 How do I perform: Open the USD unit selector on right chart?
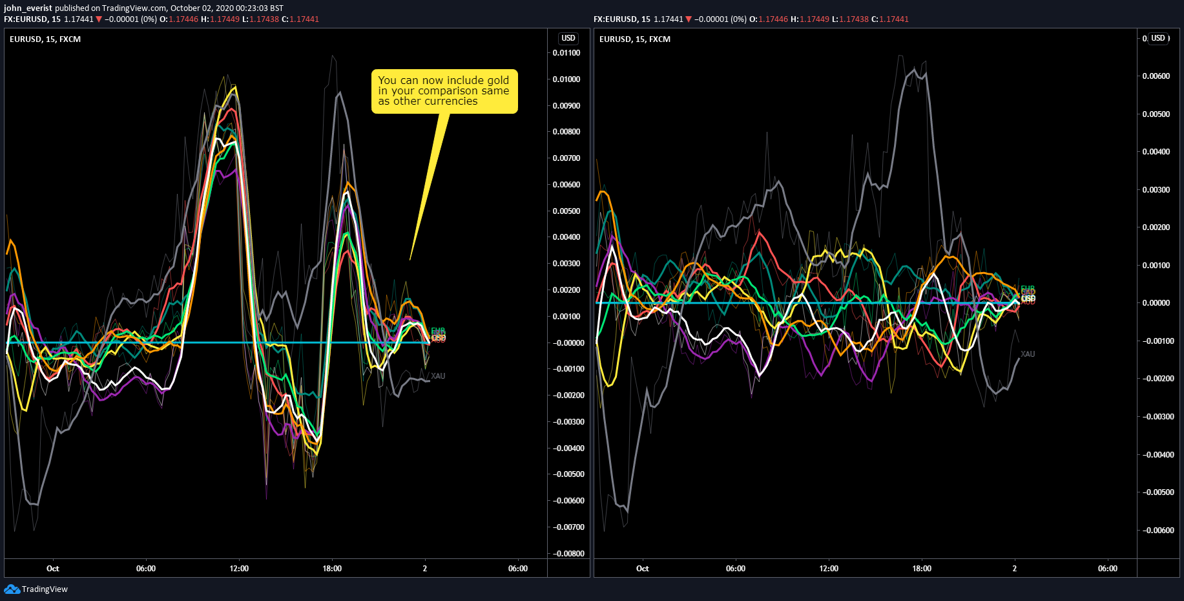pyautogui.click(x=1158, y=38)
